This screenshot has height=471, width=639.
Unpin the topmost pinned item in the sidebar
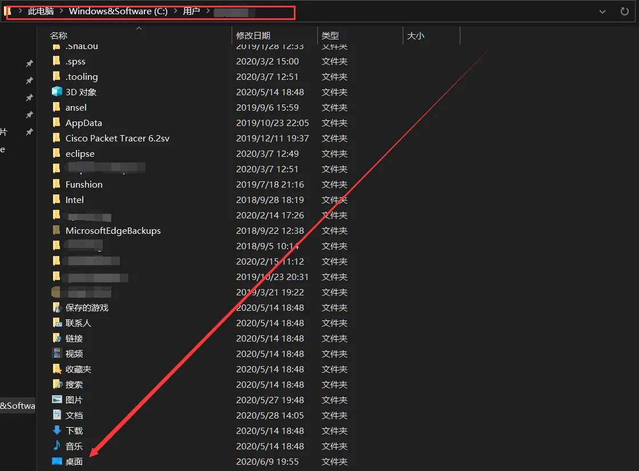tap(29, 63)
